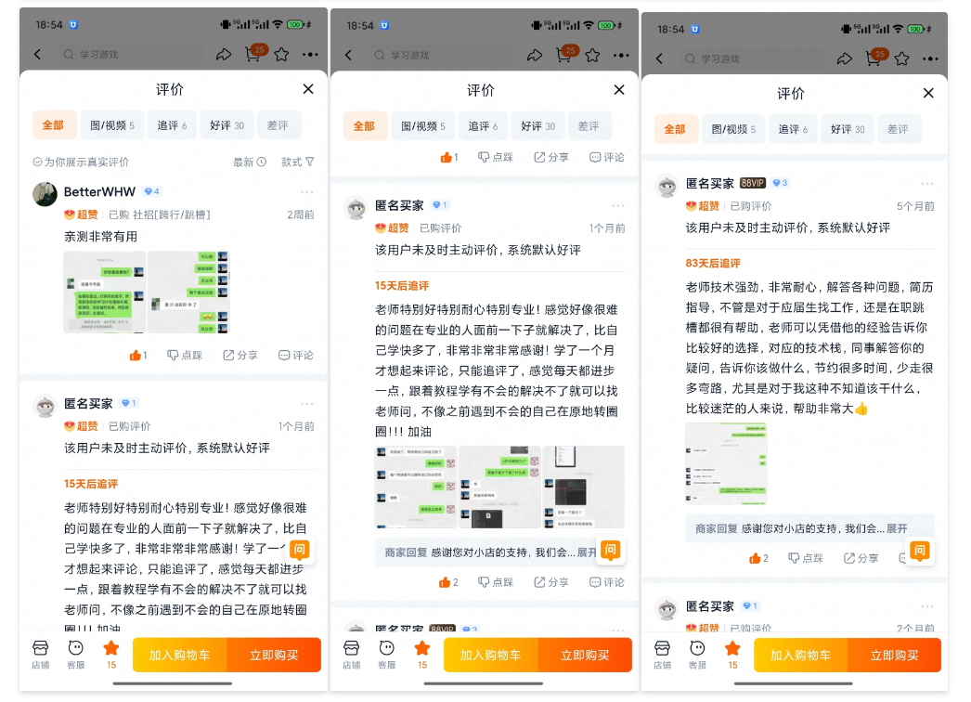
Task: Open the chat screenshot thumbnail in the 83天后追评 review
Action: (x=726, y=464)
